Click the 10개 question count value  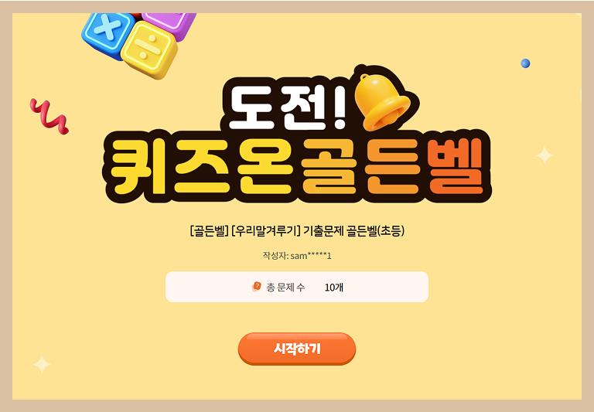tap(334, 288)
